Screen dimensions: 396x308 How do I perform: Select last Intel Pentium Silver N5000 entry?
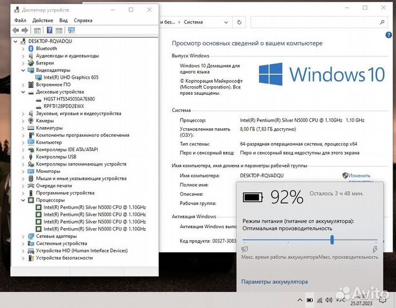point(94,229)
